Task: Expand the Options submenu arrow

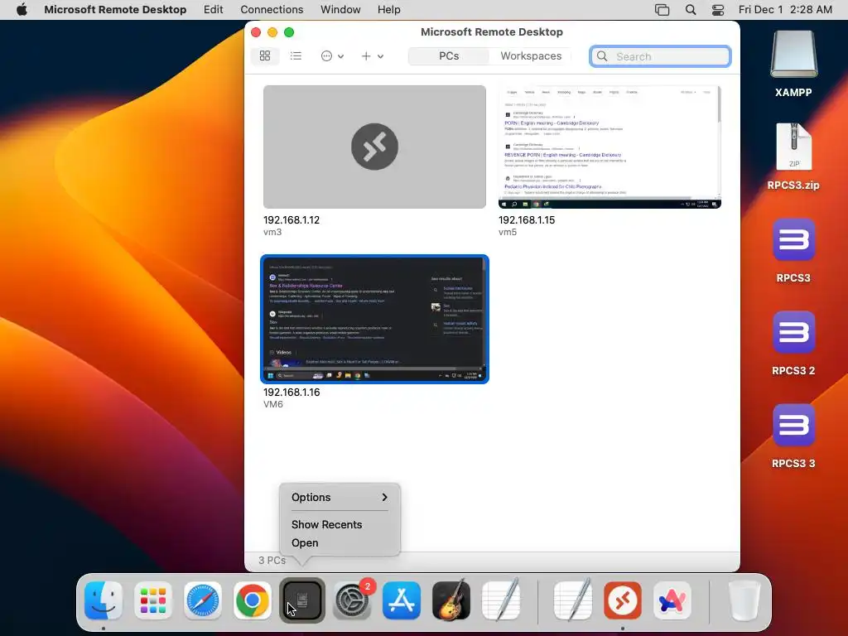Action: coord(384,497)
